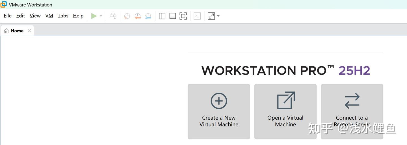407x145 pixels.
Task: Open the console view icon
Action: point(197,16)
